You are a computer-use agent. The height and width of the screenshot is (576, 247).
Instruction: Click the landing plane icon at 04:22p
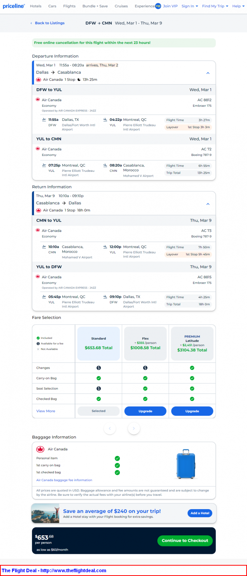(x=105, y=119)
